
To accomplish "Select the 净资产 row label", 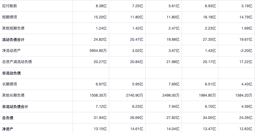I will click(x=8, y=129).
